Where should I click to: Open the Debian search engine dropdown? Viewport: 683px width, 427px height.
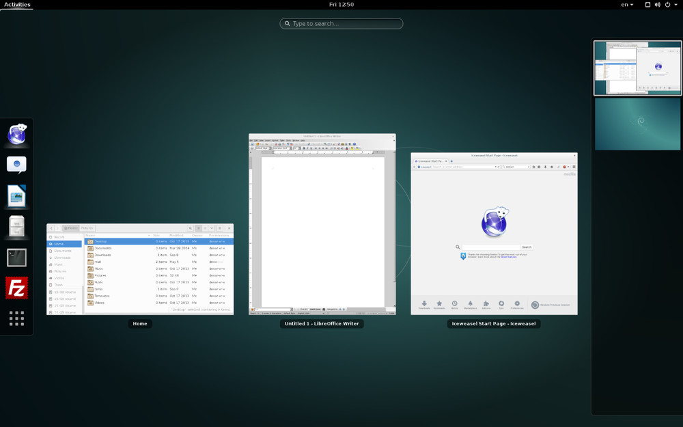pyautogui.click(x=529, y=167)
